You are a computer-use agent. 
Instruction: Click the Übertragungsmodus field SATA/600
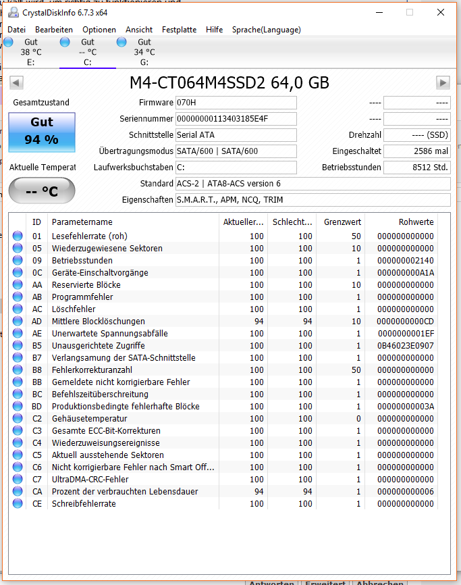tap(236, 151)
